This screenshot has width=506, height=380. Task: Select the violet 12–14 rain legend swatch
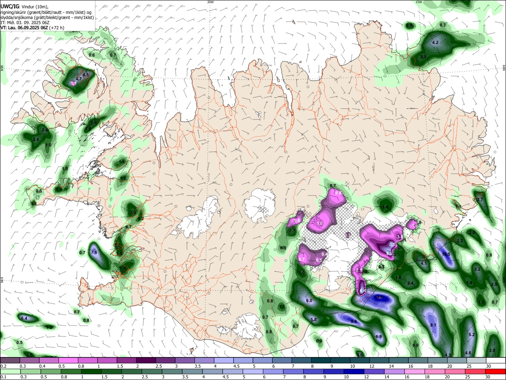374,371
